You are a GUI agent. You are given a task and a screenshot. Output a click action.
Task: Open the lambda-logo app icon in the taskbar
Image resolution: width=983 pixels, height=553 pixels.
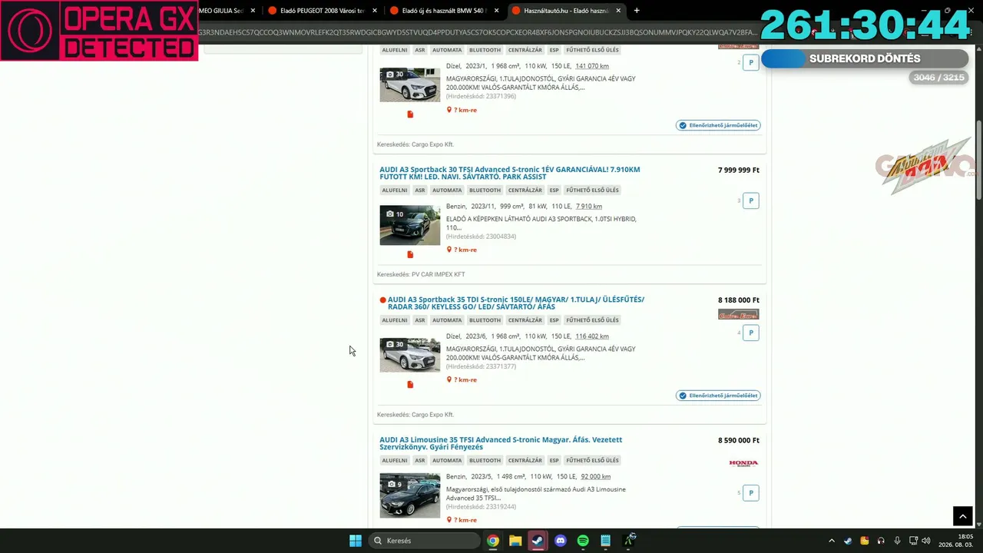[x=629, y=541]
